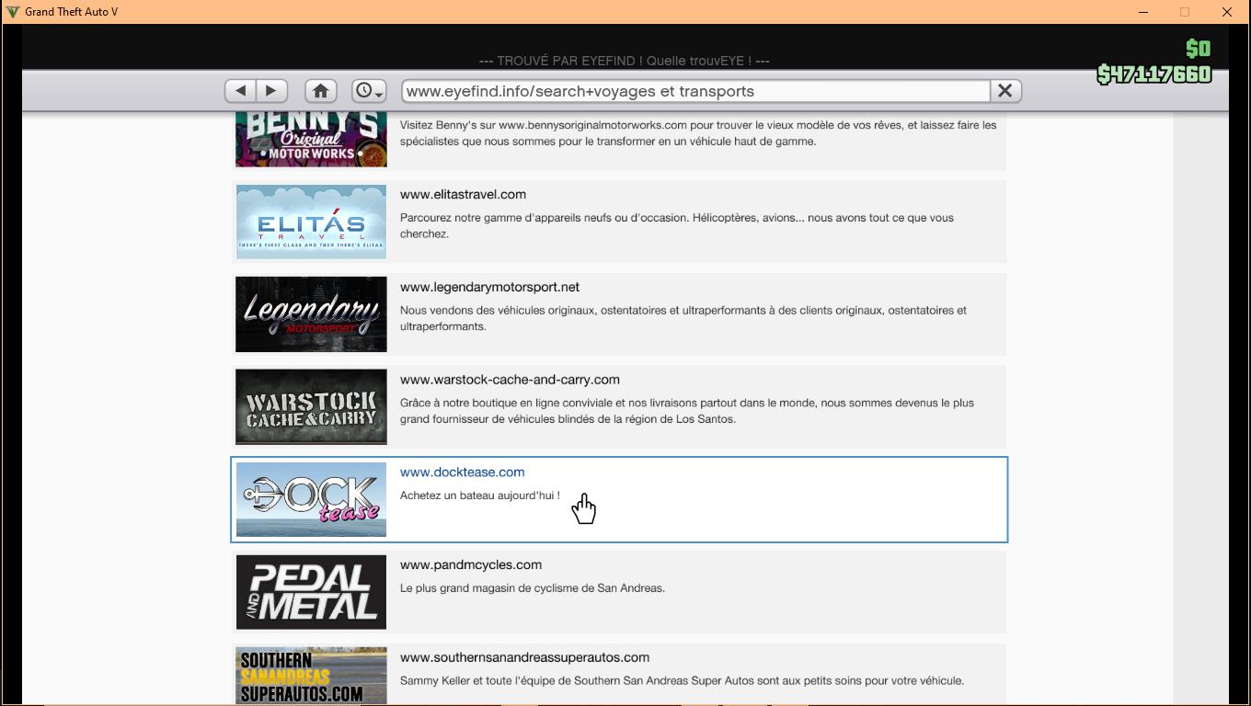This screenshot has height=706, width=1251.
Task: Go to the Eyefind home page icon
Action: [320, 91]
